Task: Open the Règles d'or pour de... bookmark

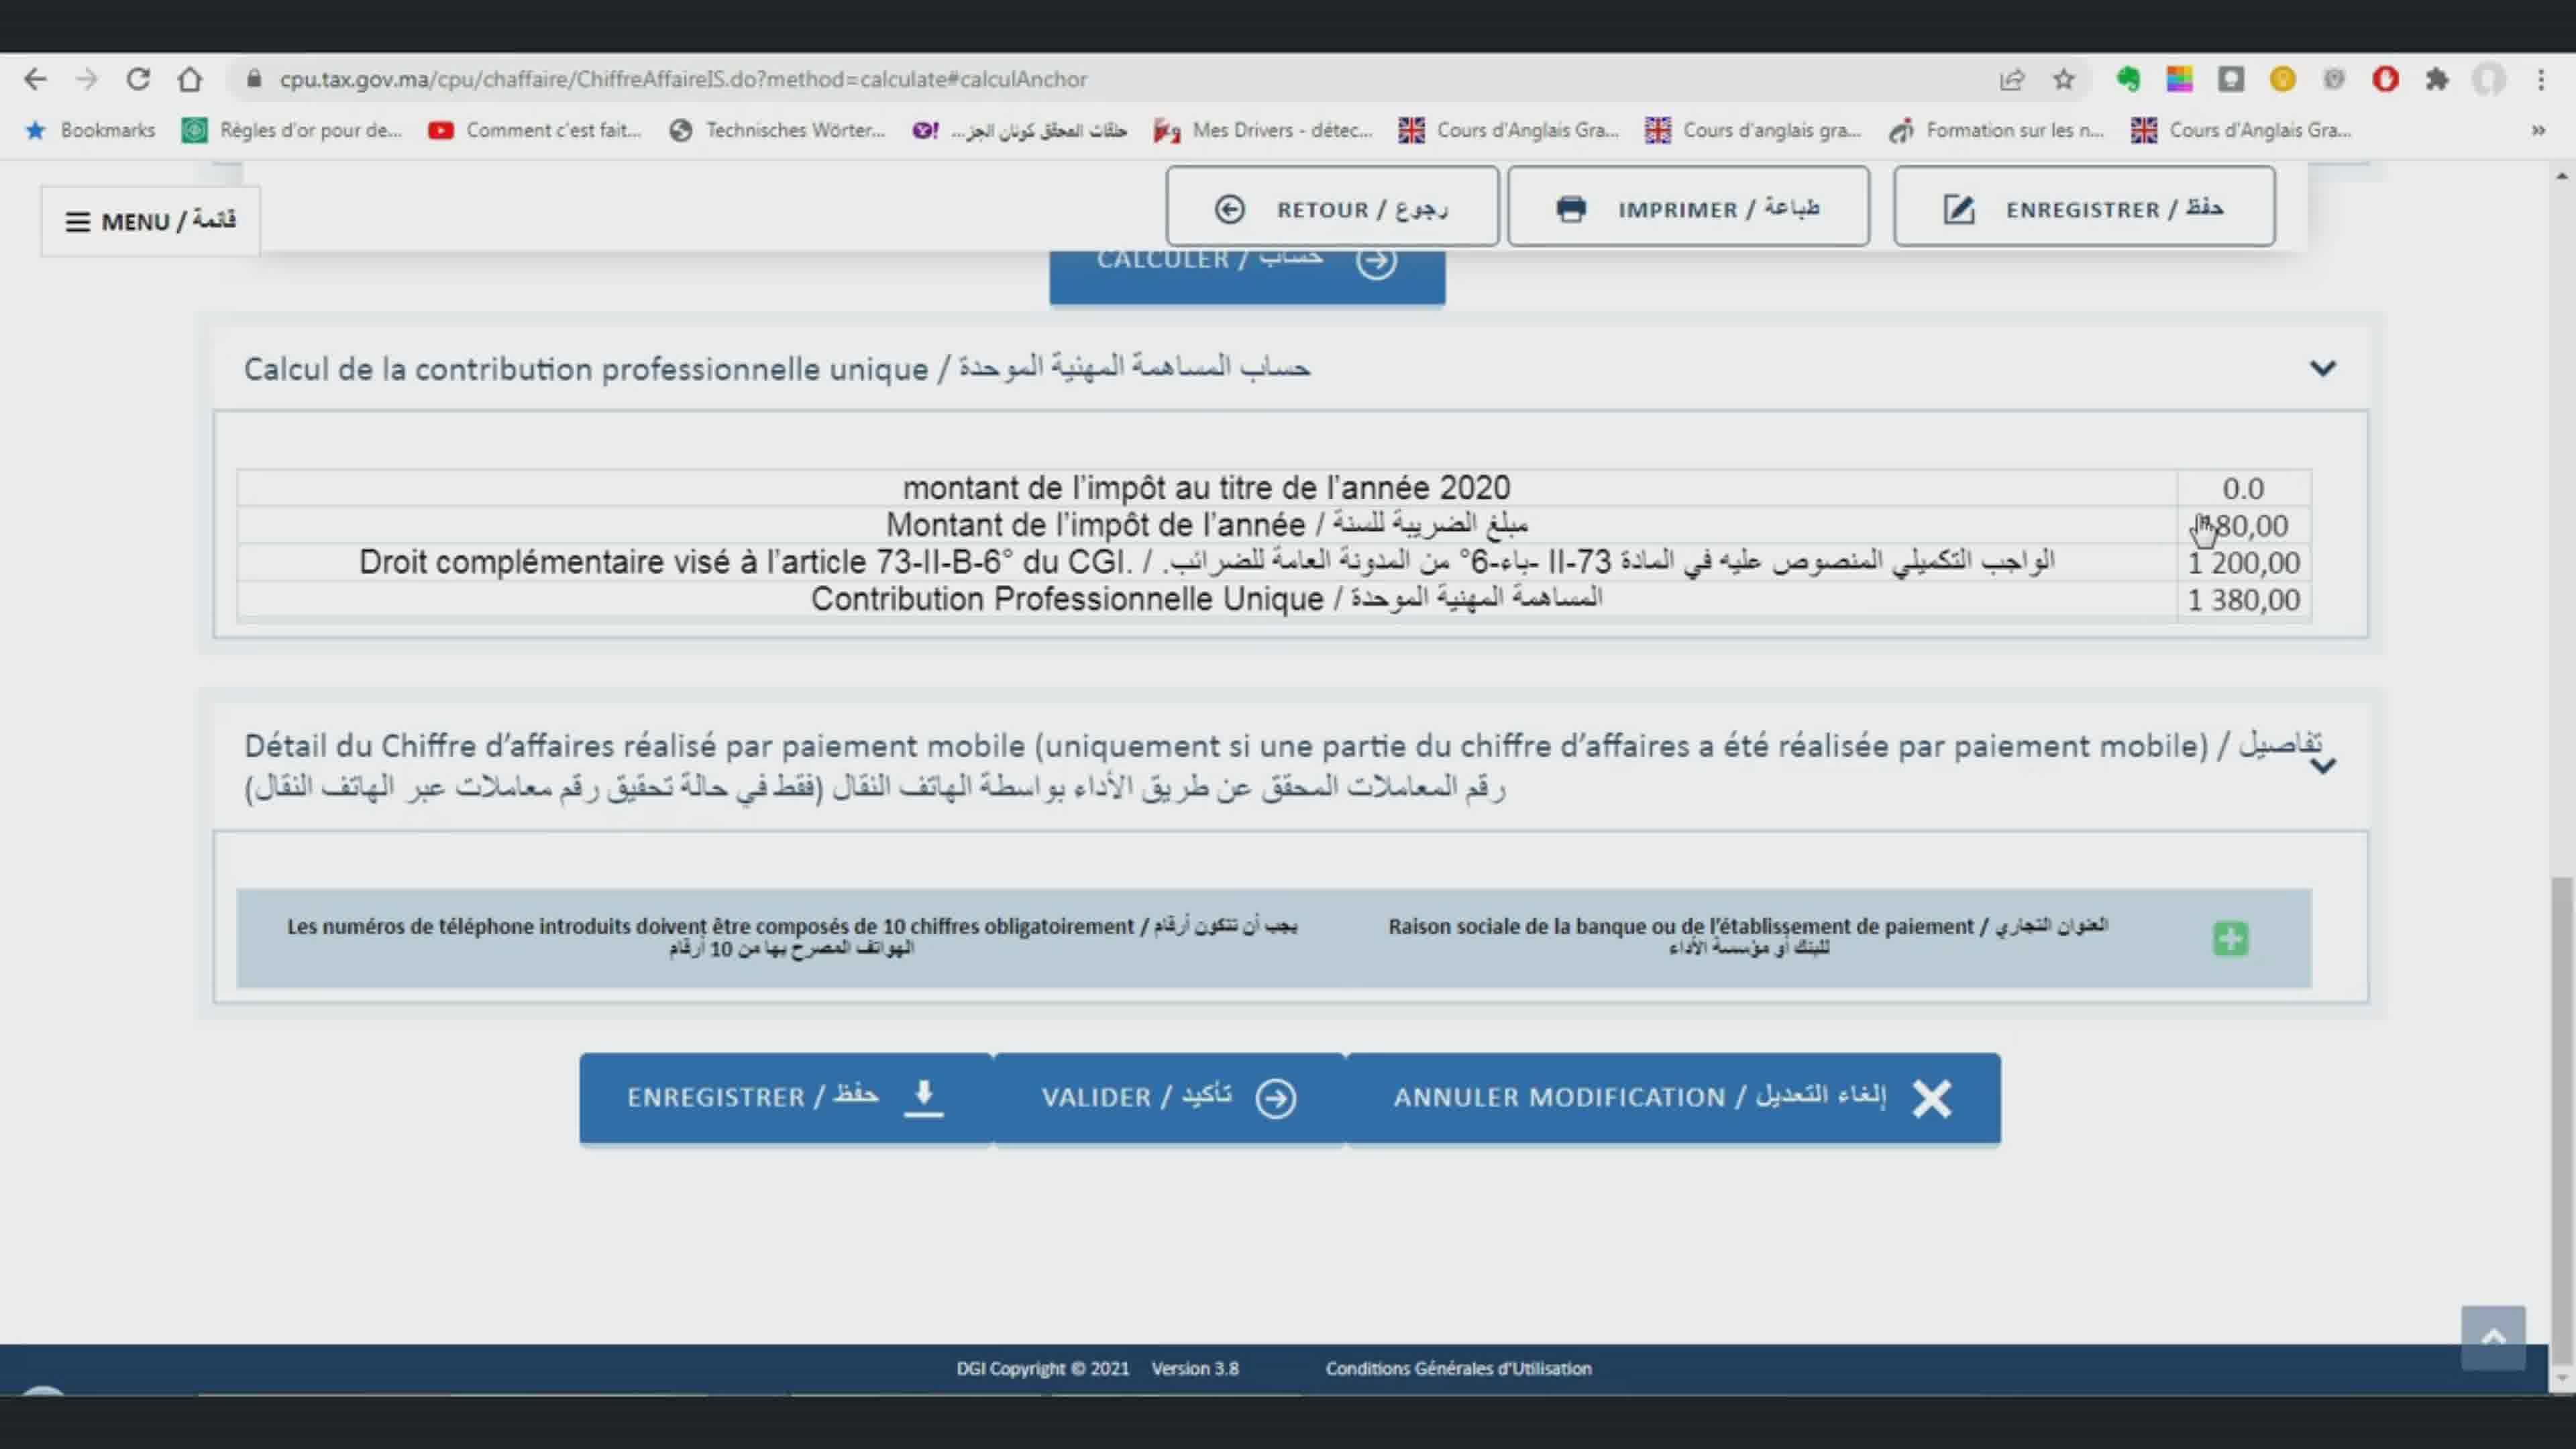Action: (291, 130)
